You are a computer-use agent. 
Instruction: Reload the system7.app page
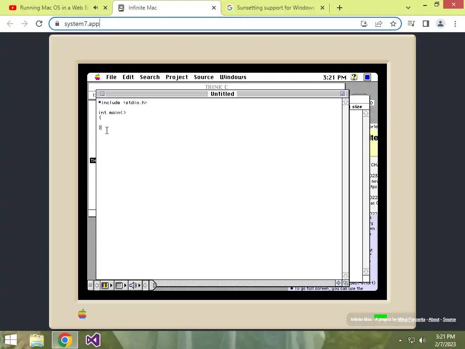39,24
